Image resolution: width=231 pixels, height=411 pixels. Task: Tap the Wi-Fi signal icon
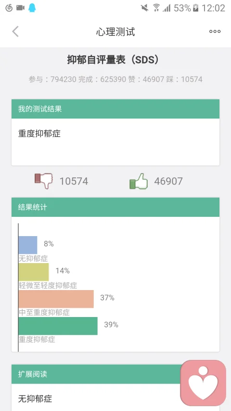(156, 8)
